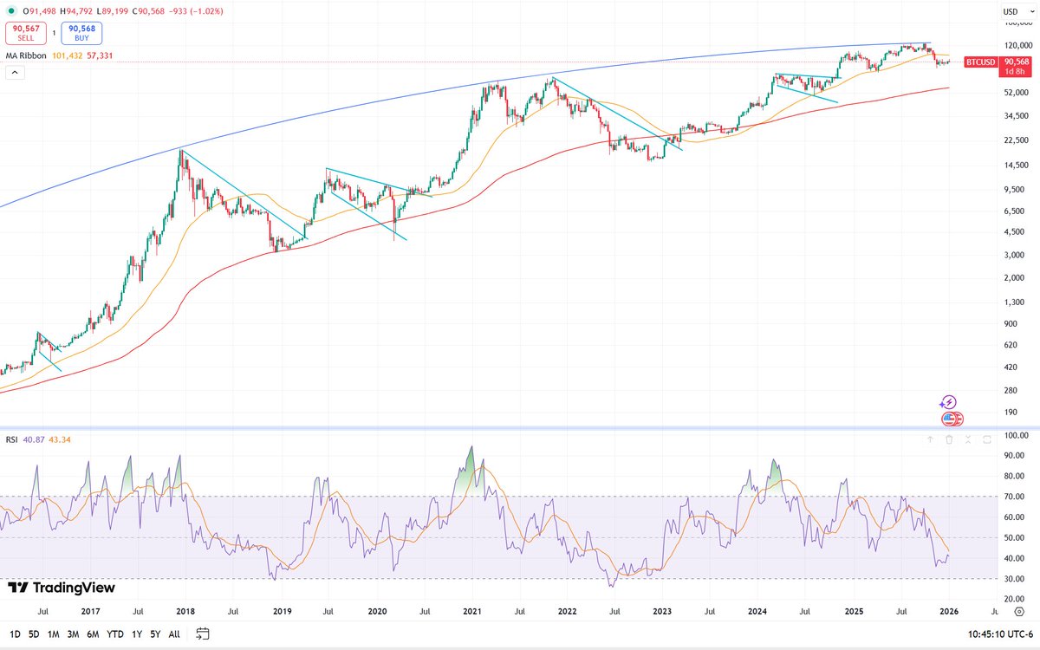
Task: Select the 5Y range button
Action: tap(155, 634)
